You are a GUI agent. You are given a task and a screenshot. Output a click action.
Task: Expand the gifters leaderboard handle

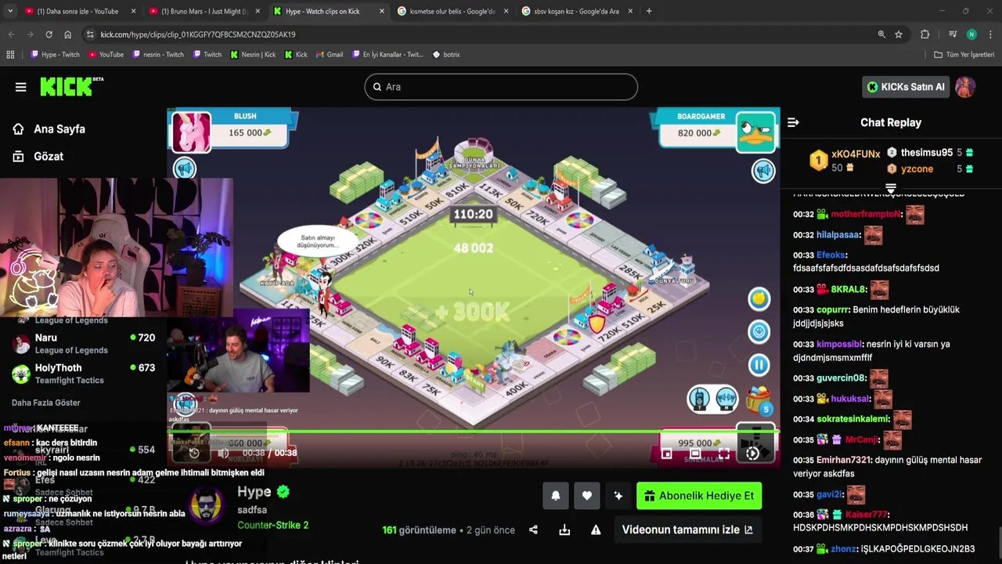click(890, 189)
